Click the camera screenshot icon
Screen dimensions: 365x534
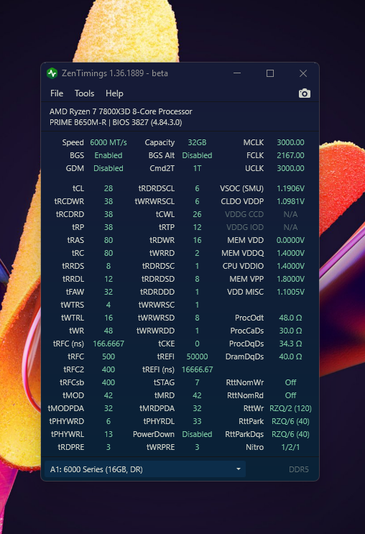[x=305, y=93]
